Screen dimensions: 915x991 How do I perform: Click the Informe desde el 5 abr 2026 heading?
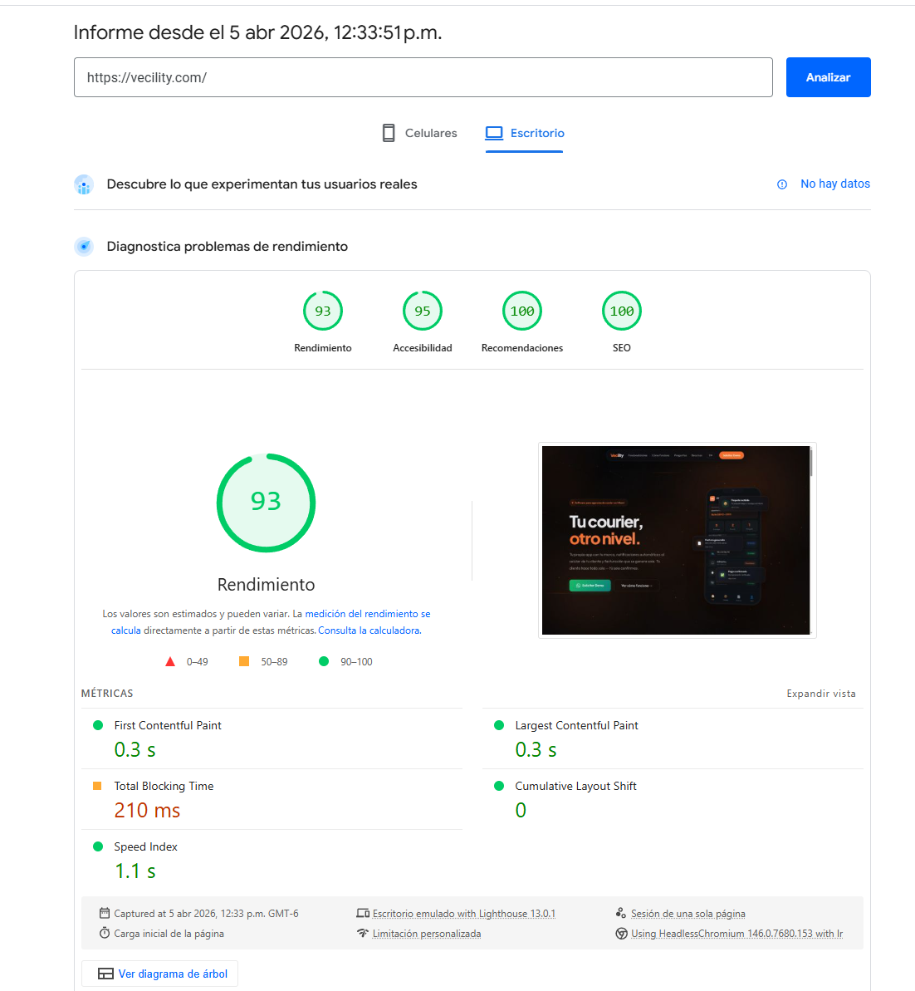(x=258, y=32)
